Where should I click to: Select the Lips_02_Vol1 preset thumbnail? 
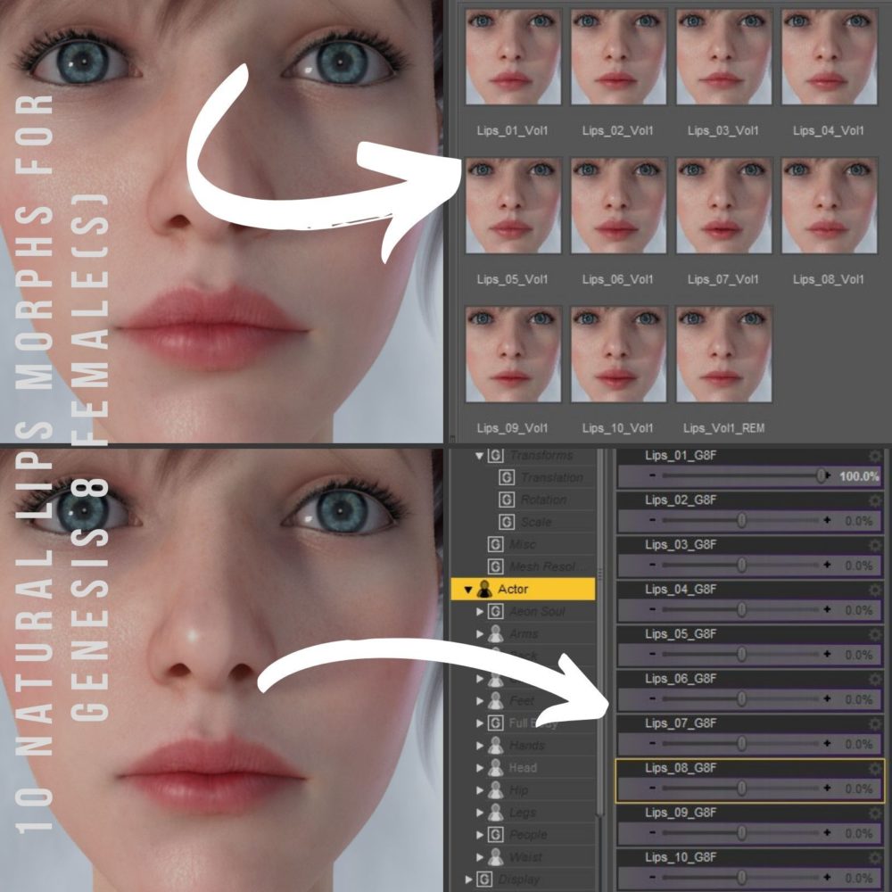(x=618, y=56)
